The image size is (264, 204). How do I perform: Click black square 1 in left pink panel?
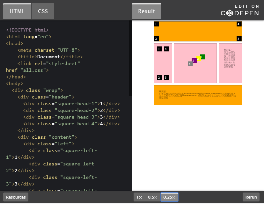click(x=159, y=49)
